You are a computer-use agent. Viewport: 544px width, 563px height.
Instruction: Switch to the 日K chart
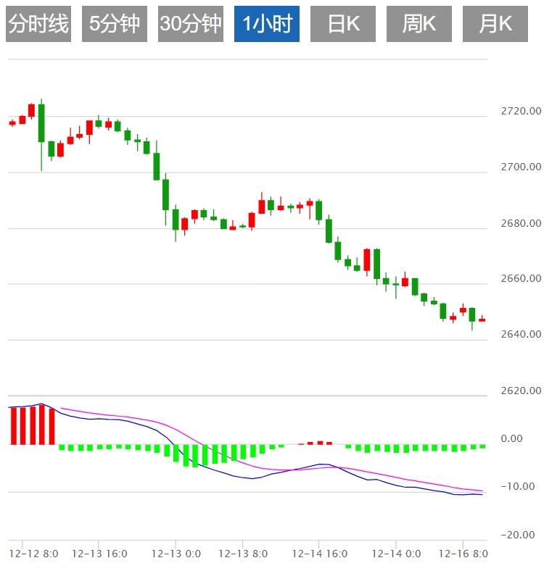click(343, 24)
